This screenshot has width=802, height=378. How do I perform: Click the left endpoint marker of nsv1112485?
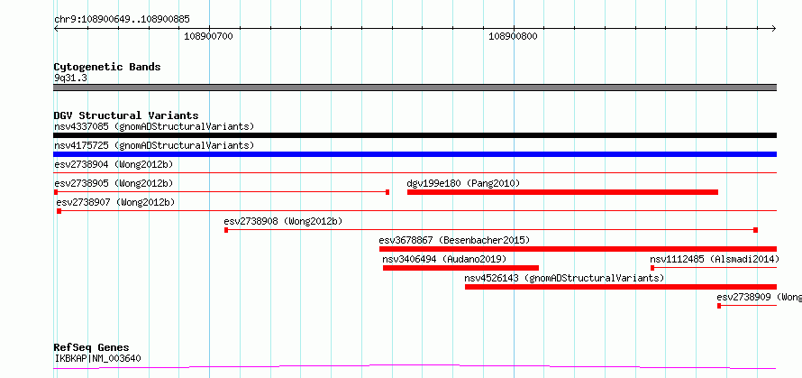tap(652, 268)
